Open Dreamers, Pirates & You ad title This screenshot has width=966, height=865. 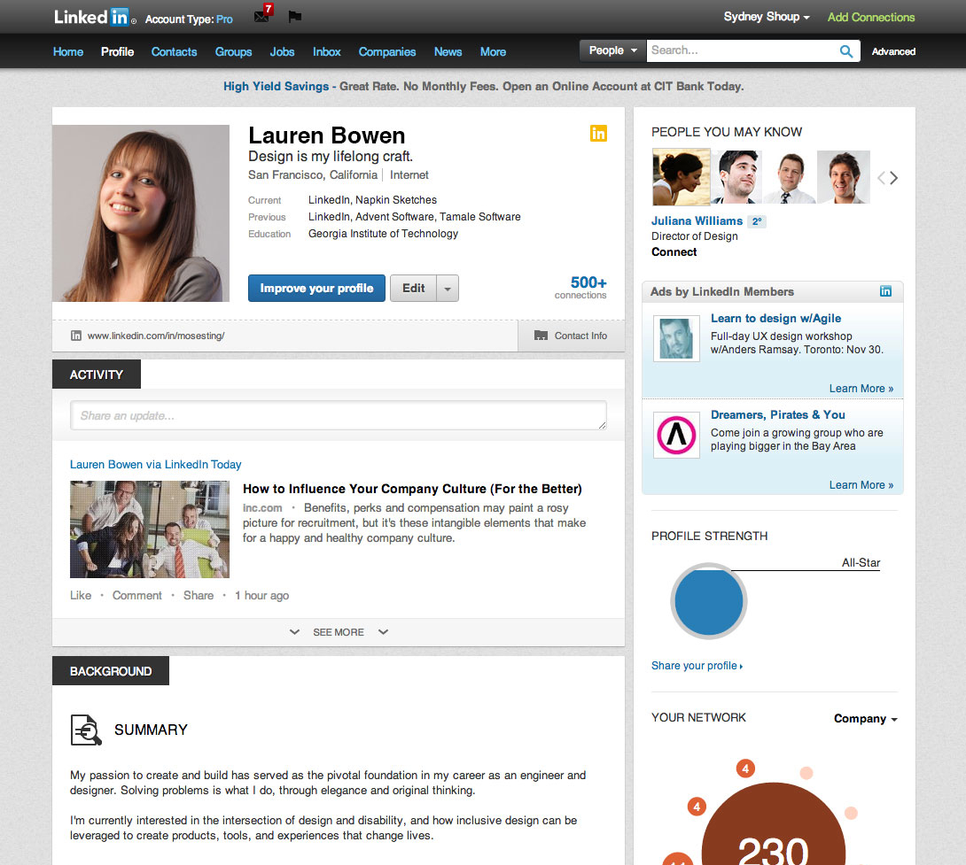coord(777,415)
